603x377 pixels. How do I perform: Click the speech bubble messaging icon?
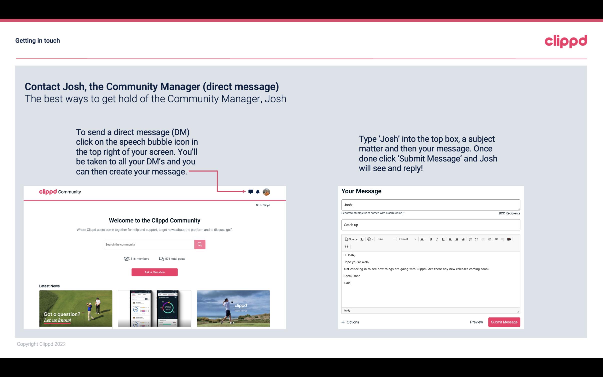pos(251,192)
